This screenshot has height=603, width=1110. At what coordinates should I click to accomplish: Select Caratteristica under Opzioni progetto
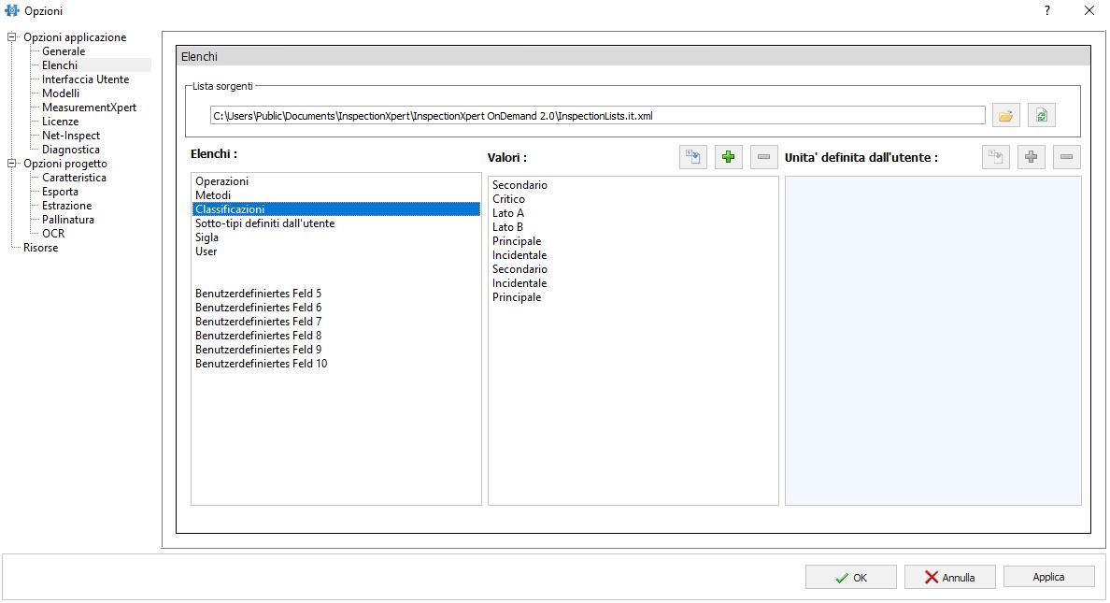pyautogui.click(x=75, y=178)
